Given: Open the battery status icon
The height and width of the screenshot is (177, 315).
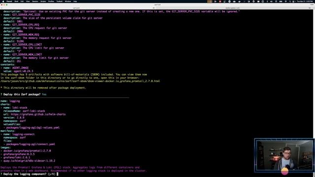Looking at the screenshot, I should click(281, 1).
